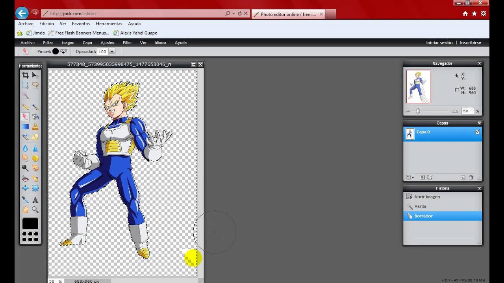This screenshot has width=504, height=283.
Task: Select the Crop tool
Action: [25, 75]
